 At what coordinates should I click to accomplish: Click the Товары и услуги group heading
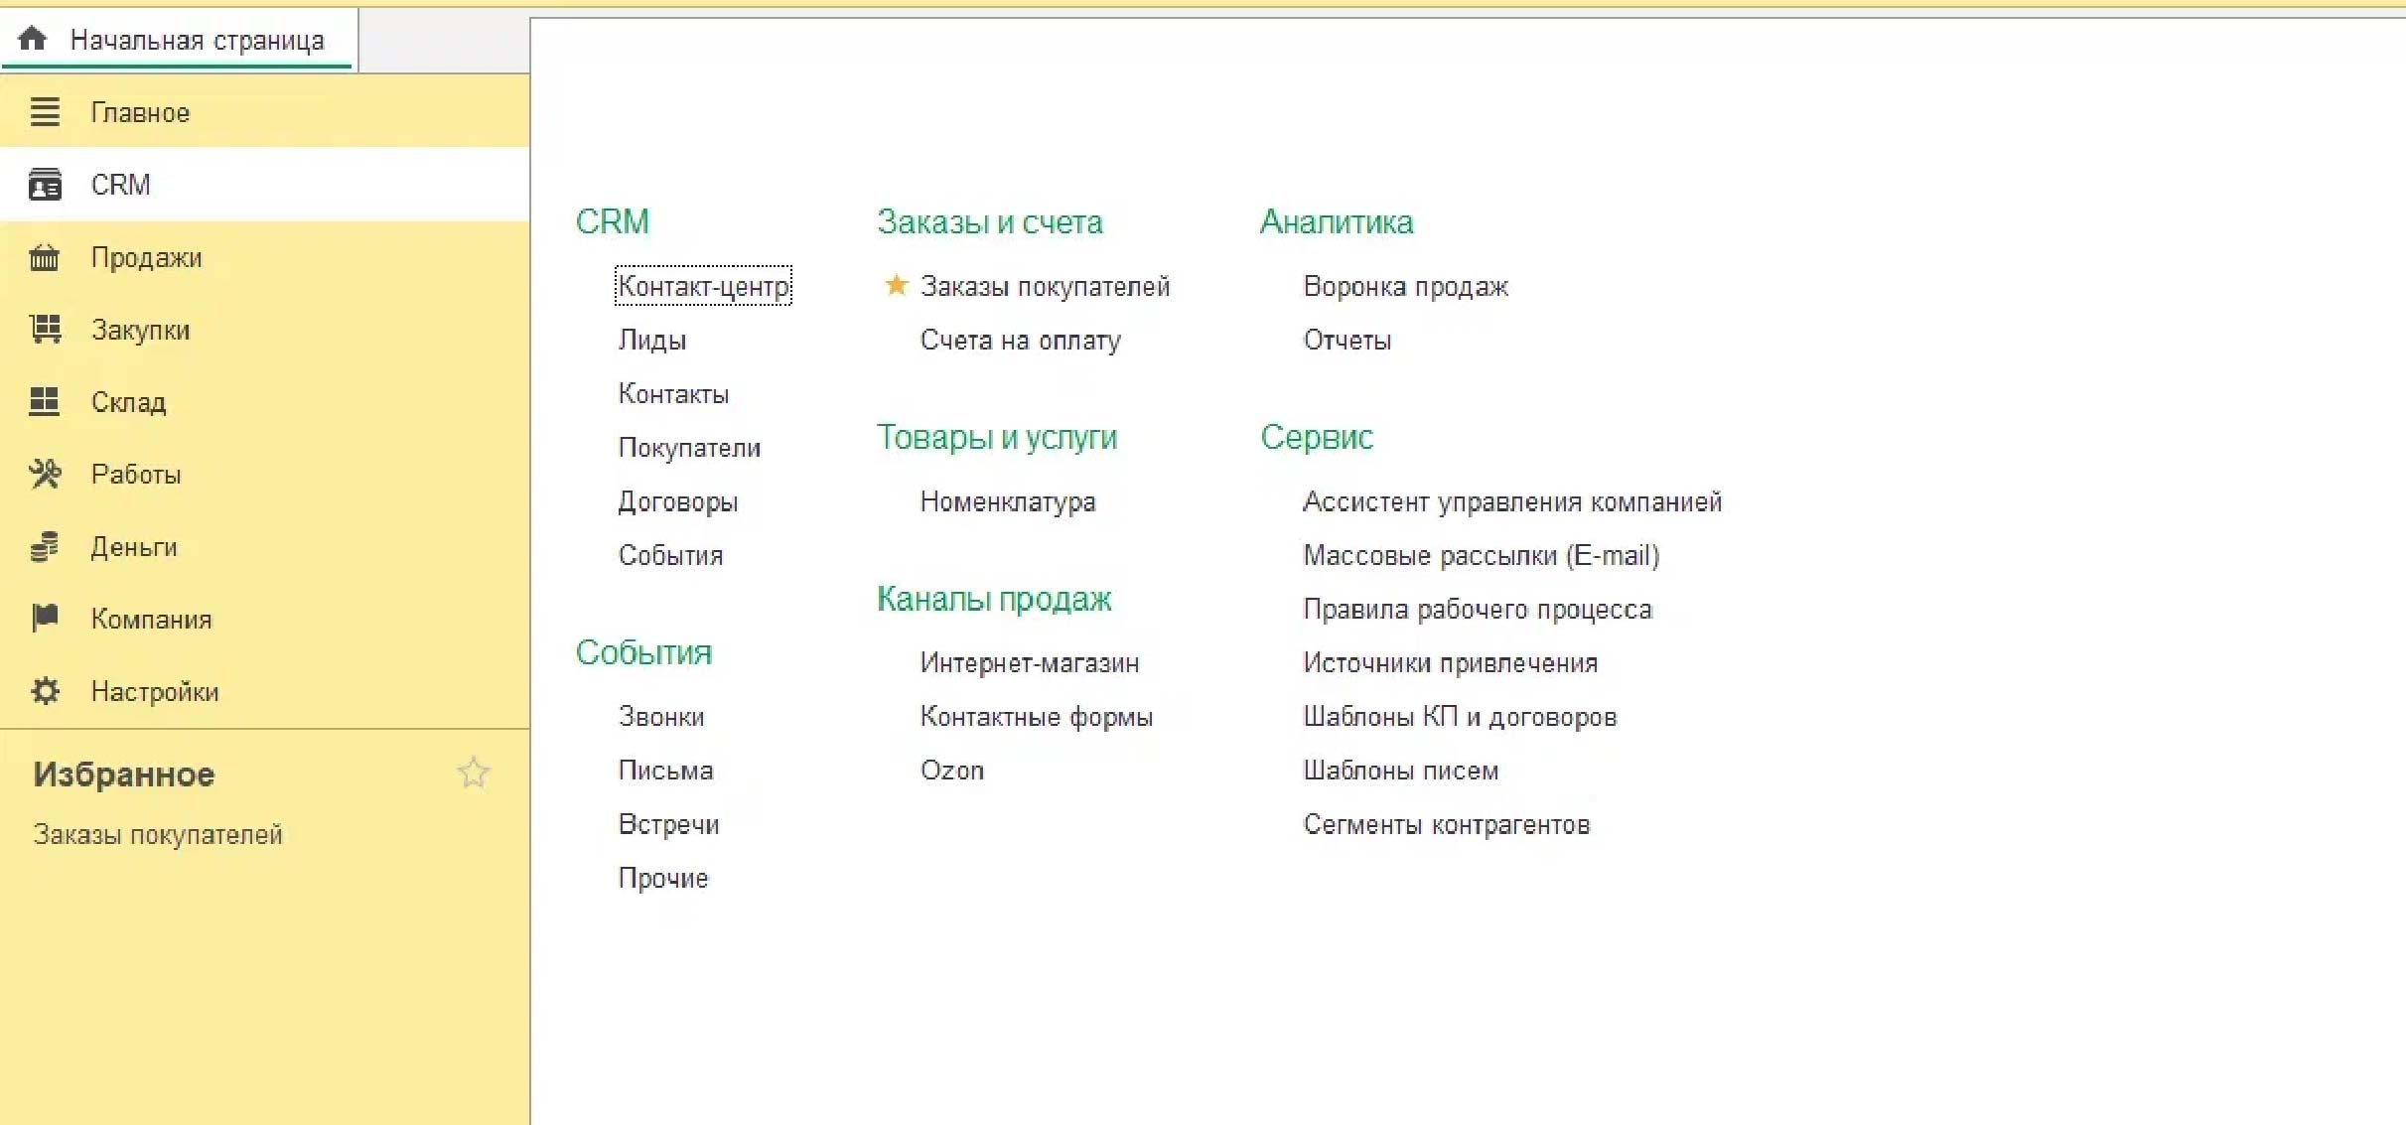(x=996, y=437)
